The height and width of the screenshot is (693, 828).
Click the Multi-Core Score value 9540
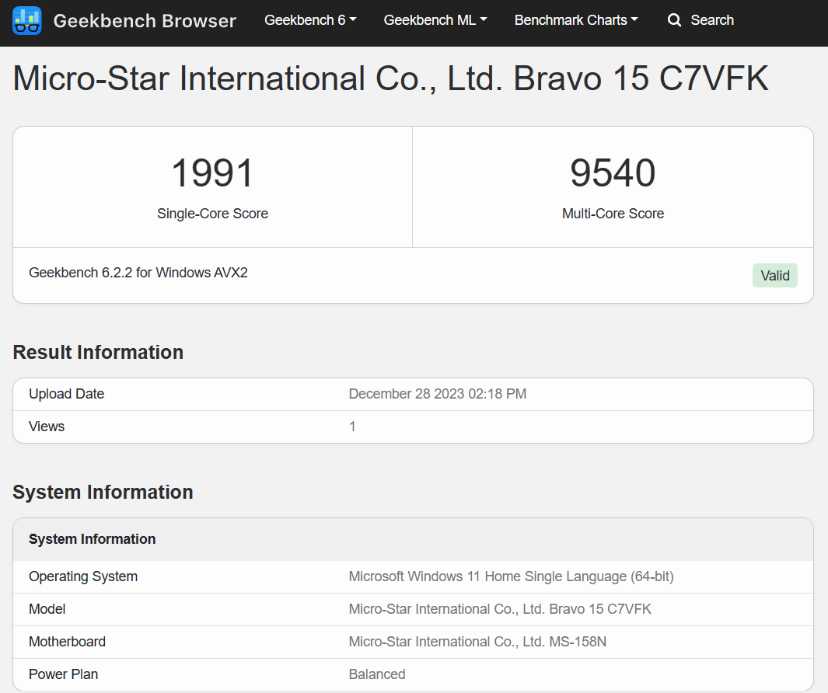pos(613,172)
